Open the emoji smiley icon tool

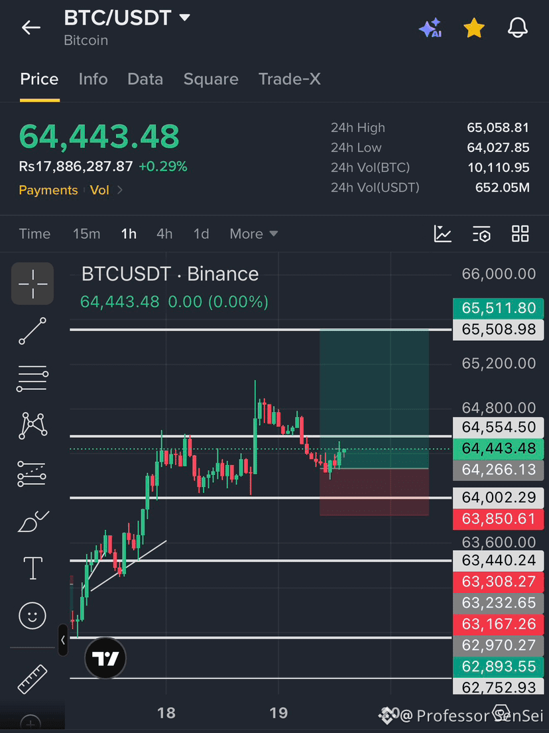coord(32,615)
